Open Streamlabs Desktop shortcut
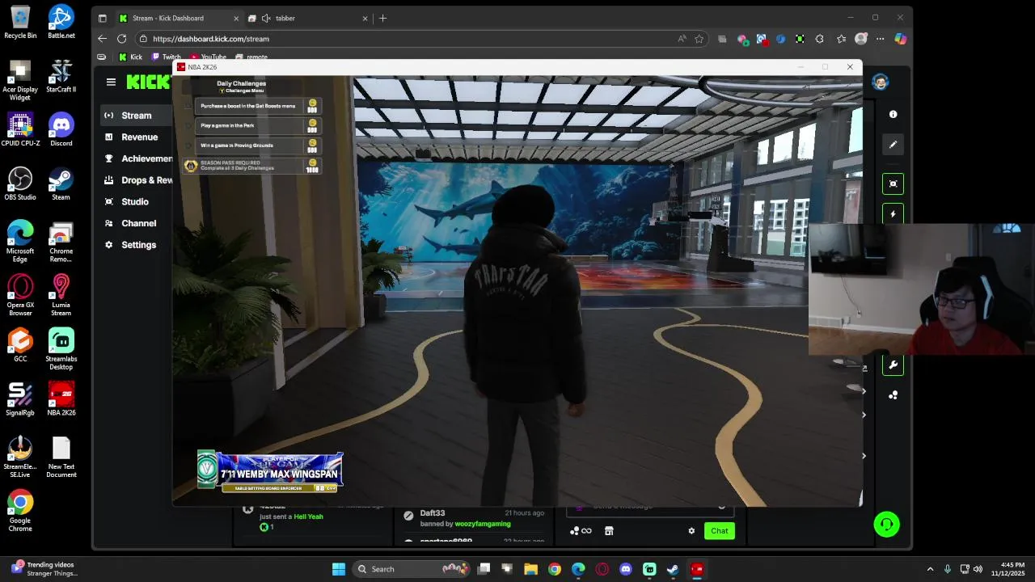This screenshot has width=1035, height=582. (x=61, y=349)
